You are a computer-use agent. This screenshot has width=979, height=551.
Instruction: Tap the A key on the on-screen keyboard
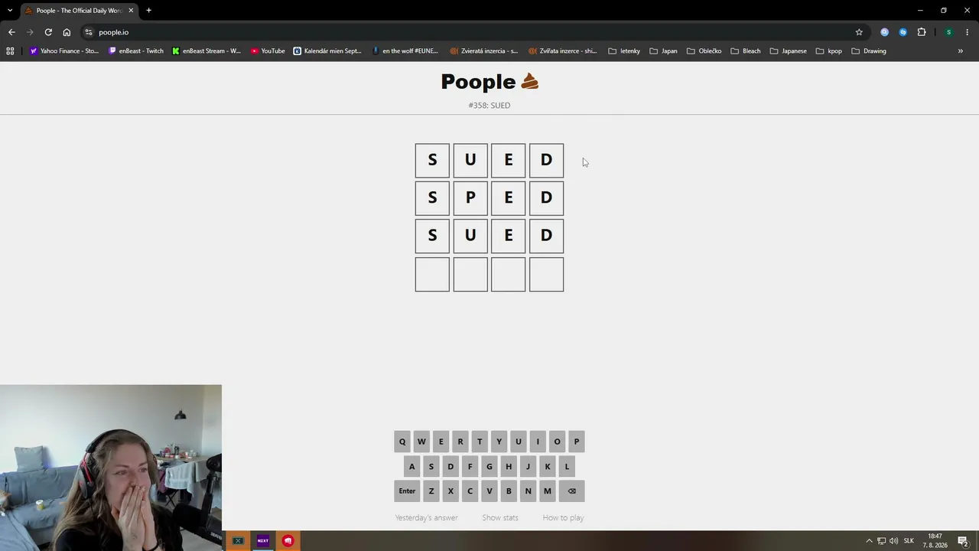tap(411, 466)
